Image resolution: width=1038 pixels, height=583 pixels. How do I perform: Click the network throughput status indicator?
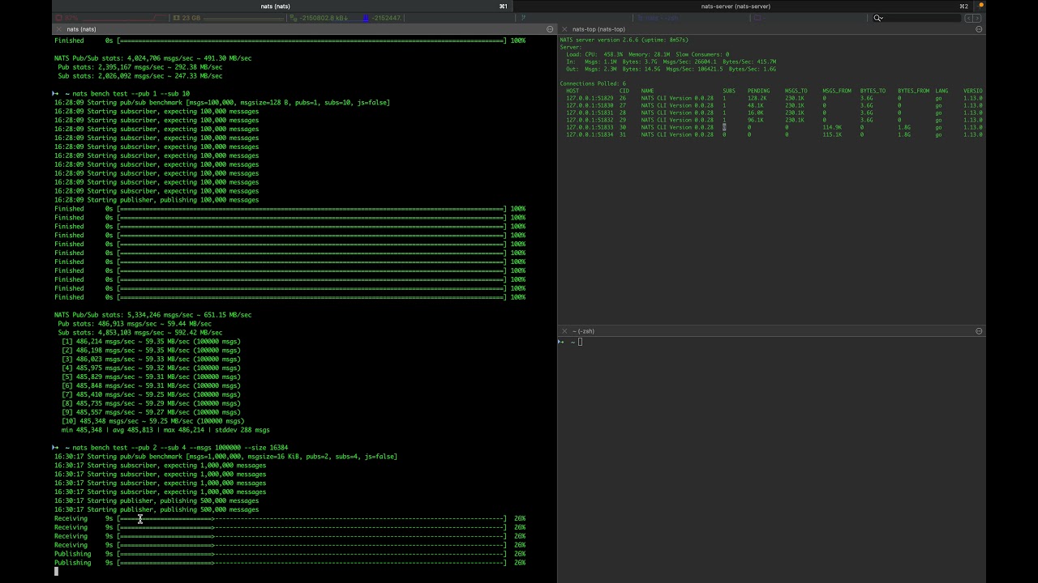tap(347, 18)
